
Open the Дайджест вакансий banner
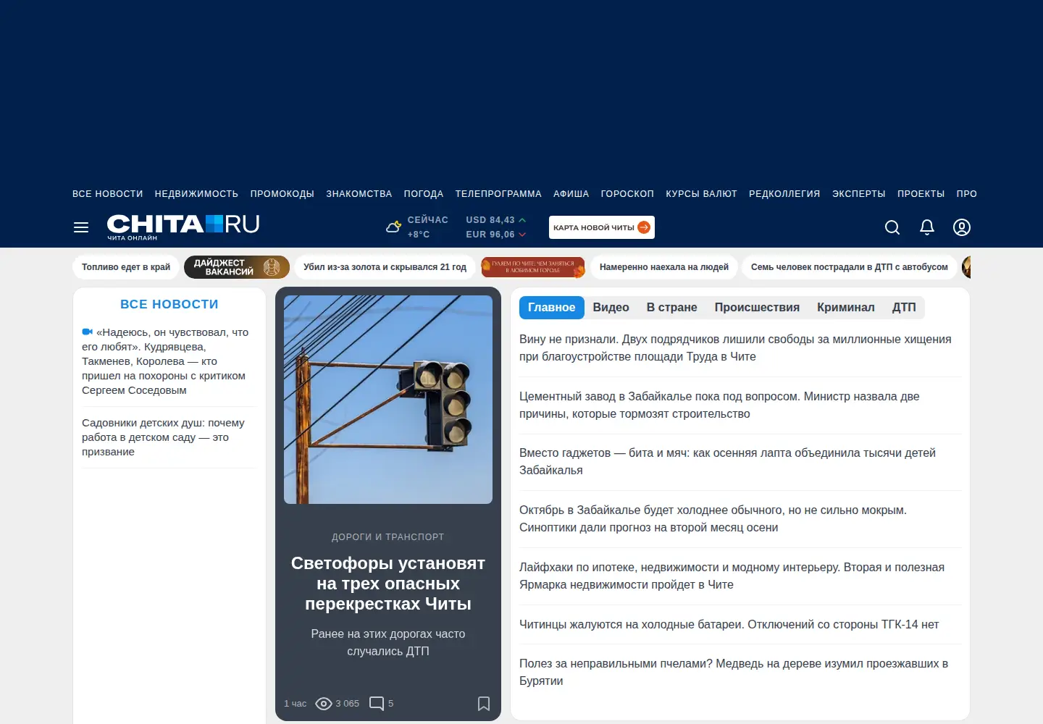point(237,267)
